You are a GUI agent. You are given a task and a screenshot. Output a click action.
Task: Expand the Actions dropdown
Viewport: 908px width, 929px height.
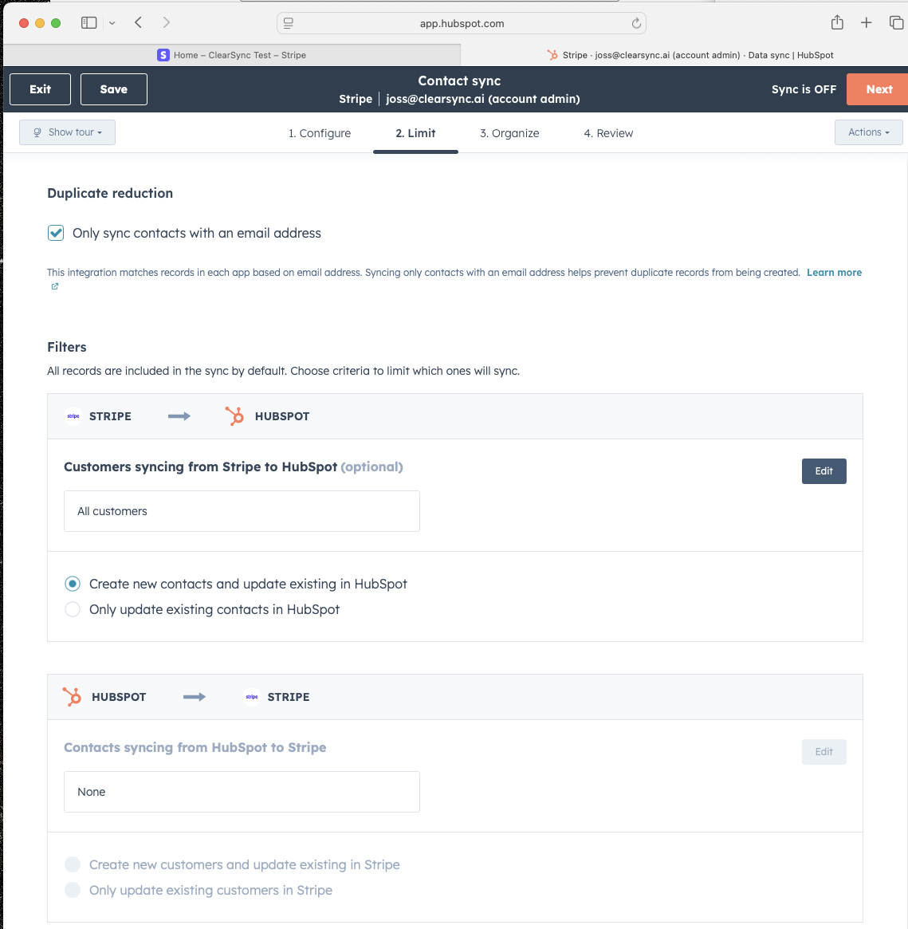coord(868,132)
